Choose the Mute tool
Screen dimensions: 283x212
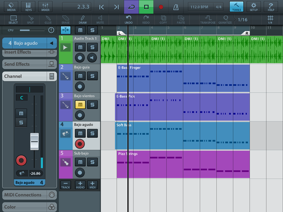(100, 20)
